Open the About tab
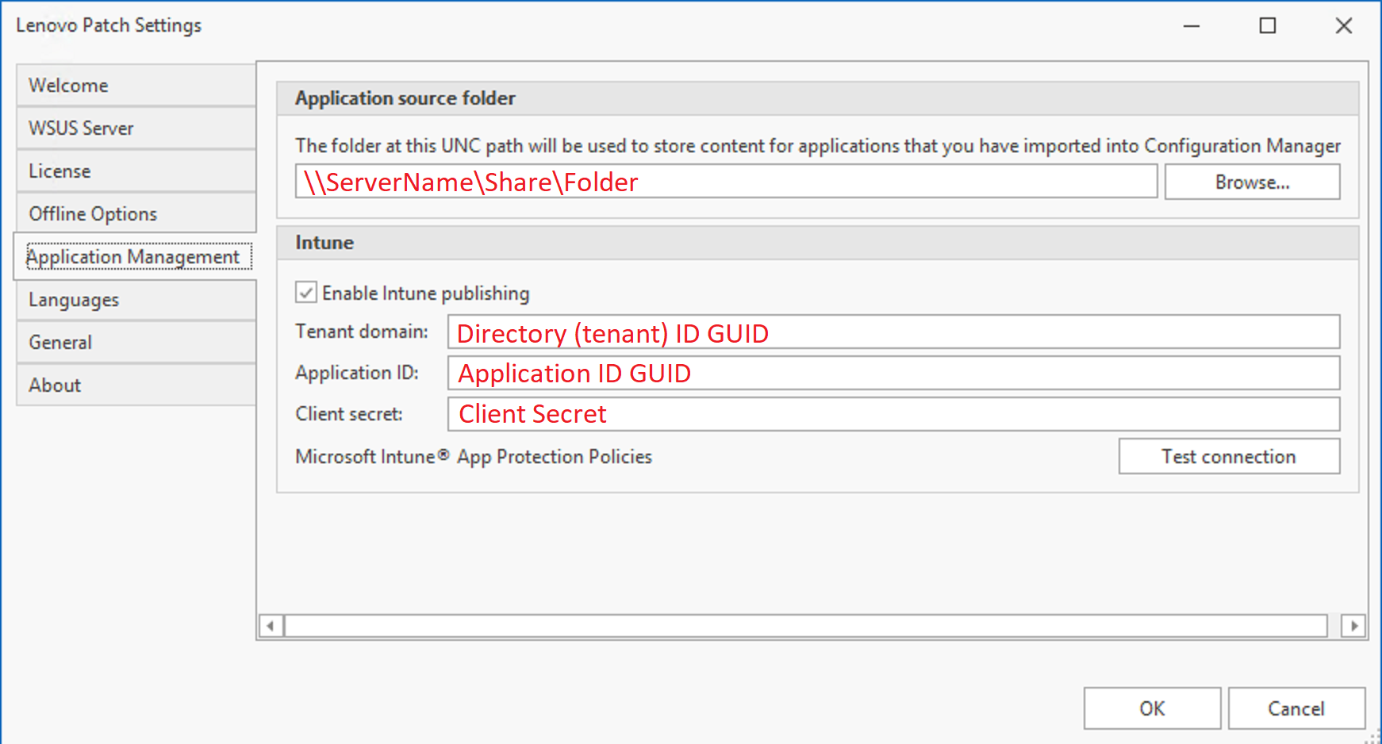This screenshot has width=1382, height=744. [x=136, y=385]
